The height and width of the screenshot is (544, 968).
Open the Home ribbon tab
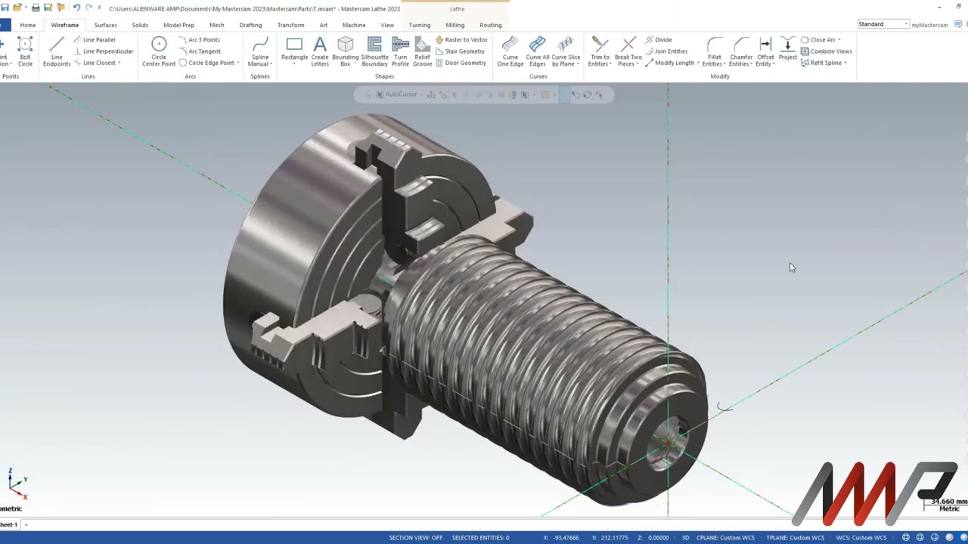28,25
